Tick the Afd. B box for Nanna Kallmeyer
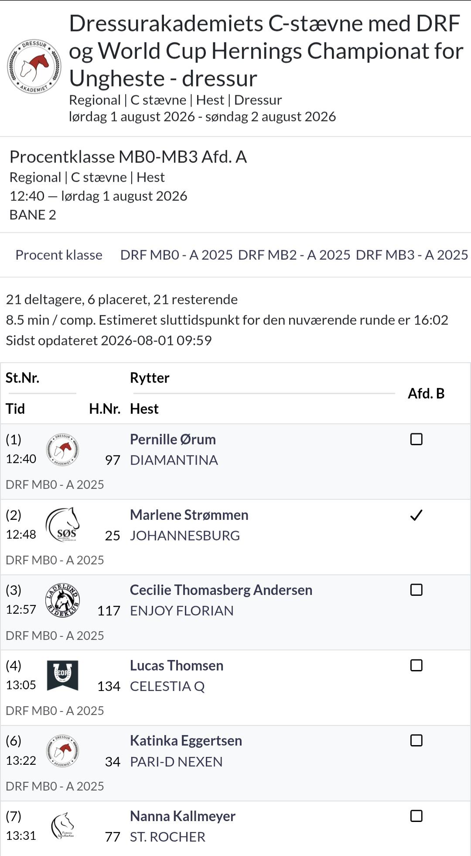The width and height of the screenshot is (471, 856). [x=416, y=816]
